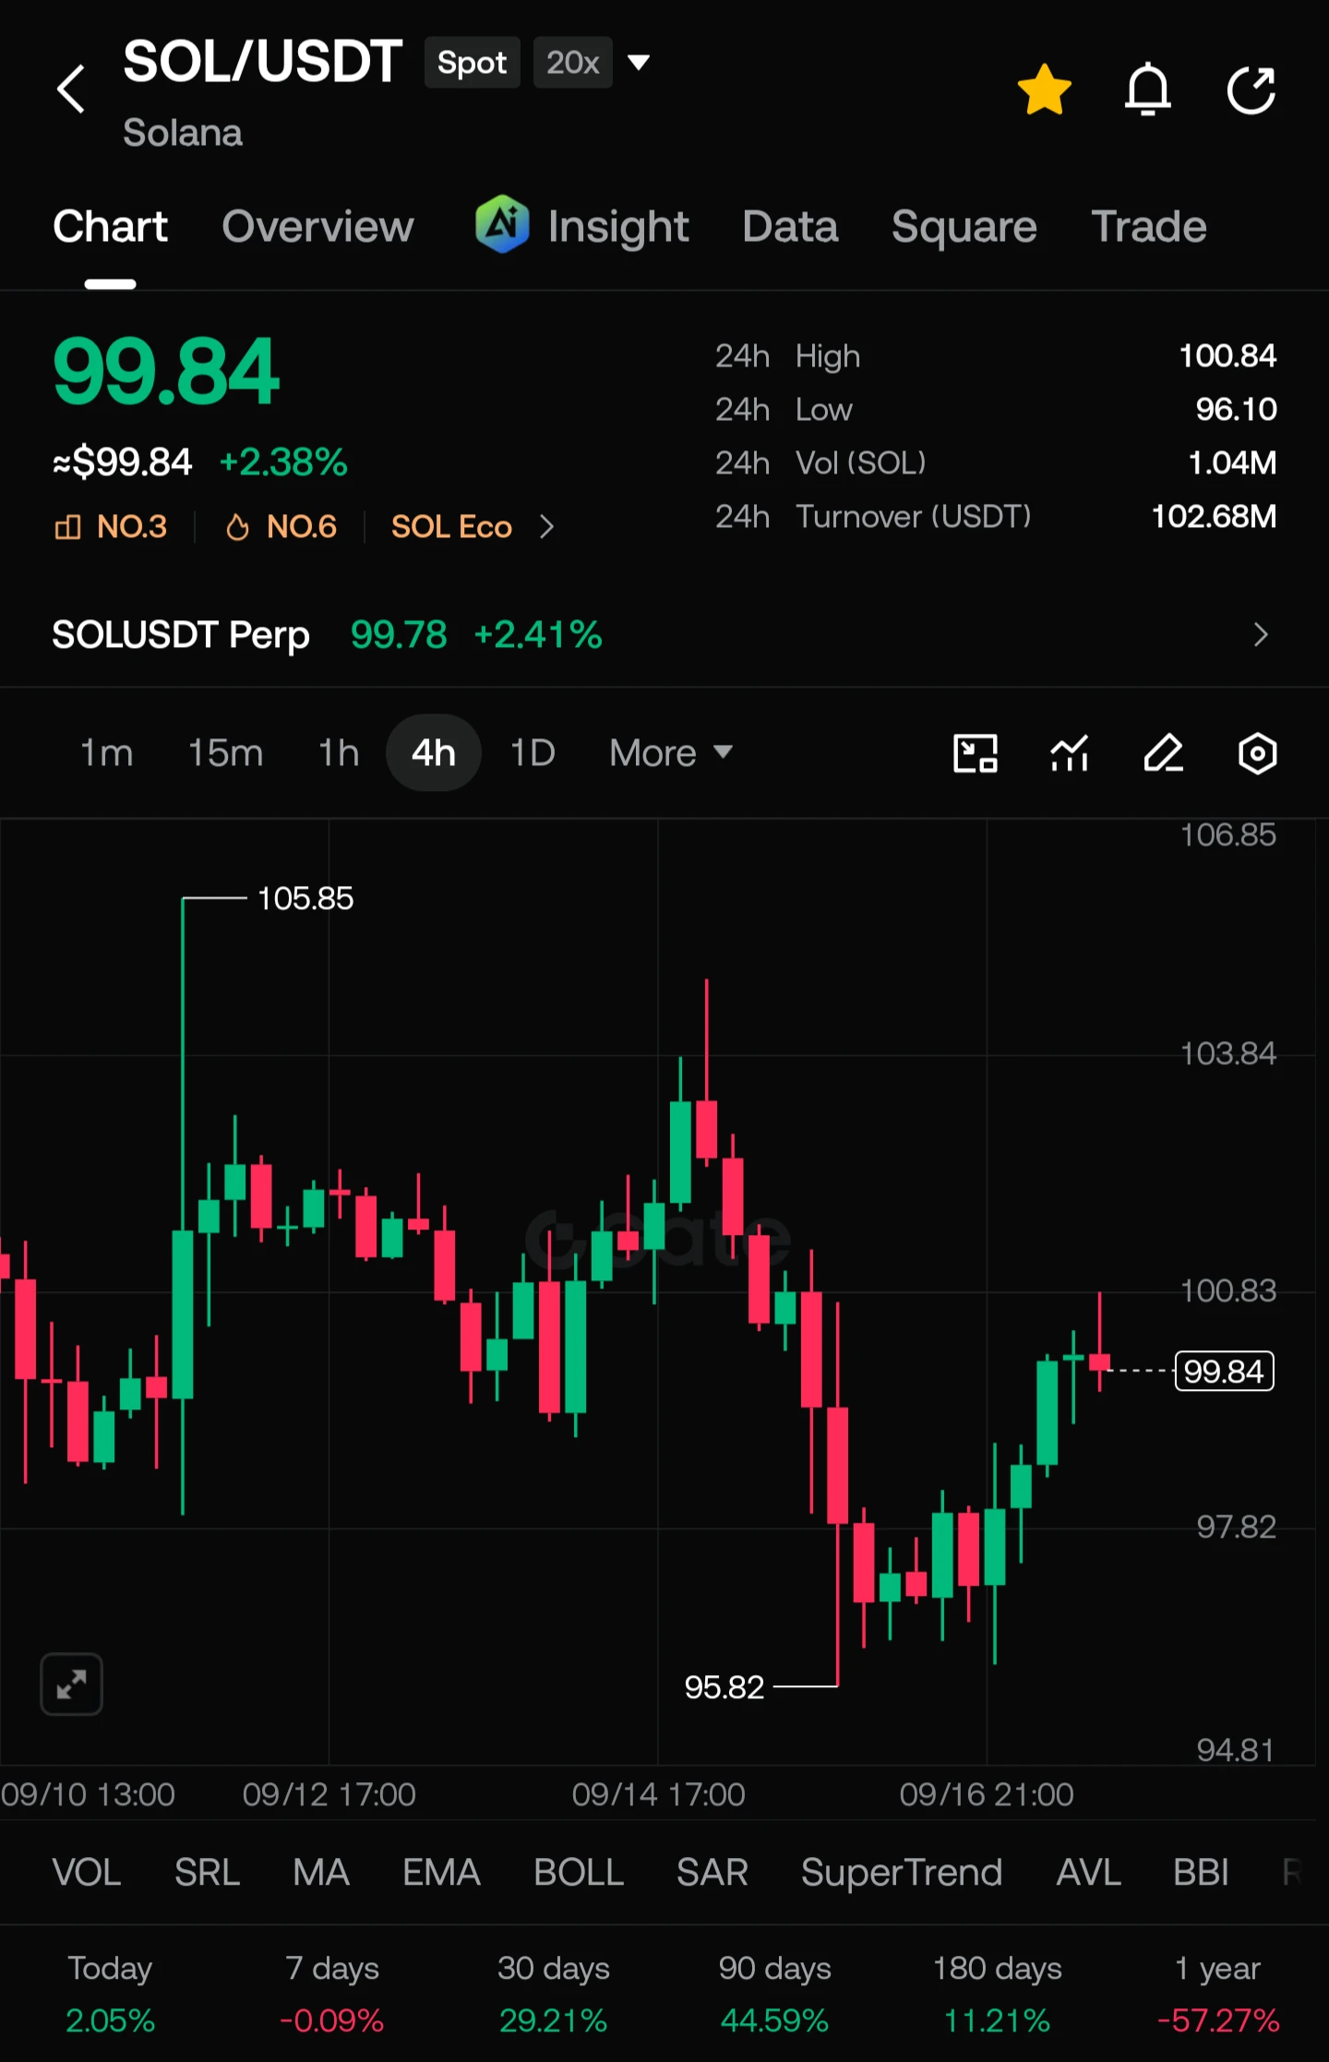1329x2062 pixels.
Task: Tap the 1 year -57.27% performance
Action: tap(1218, 1994)
